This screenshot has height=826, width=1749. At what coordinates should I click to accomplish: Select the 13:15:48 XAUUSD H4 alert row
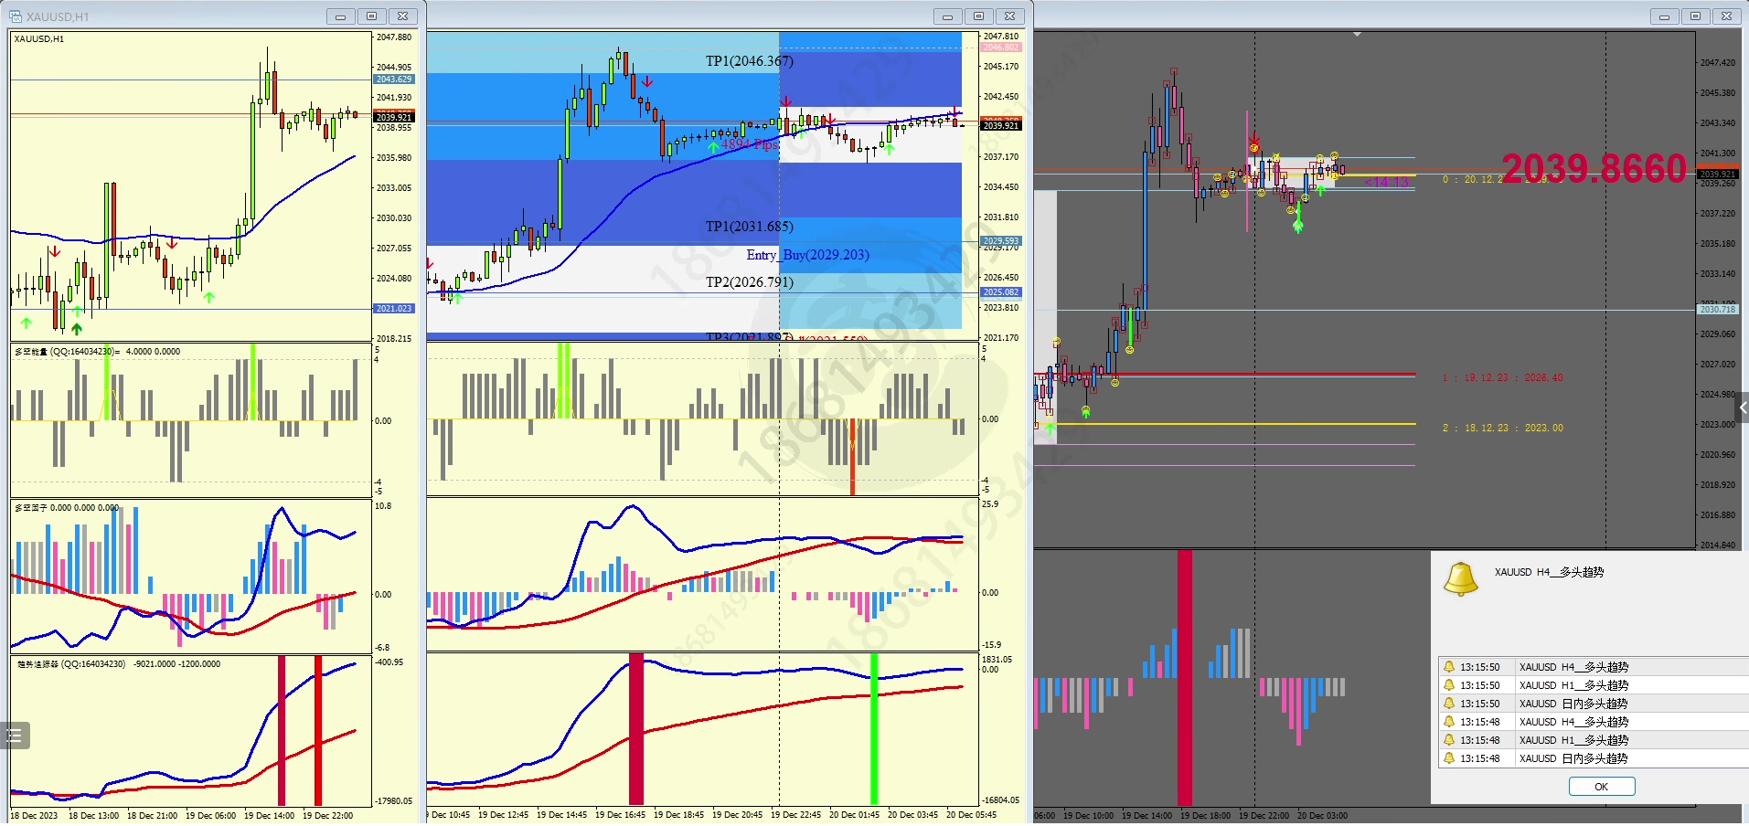pyautogui.click(x=1593, y=722)
